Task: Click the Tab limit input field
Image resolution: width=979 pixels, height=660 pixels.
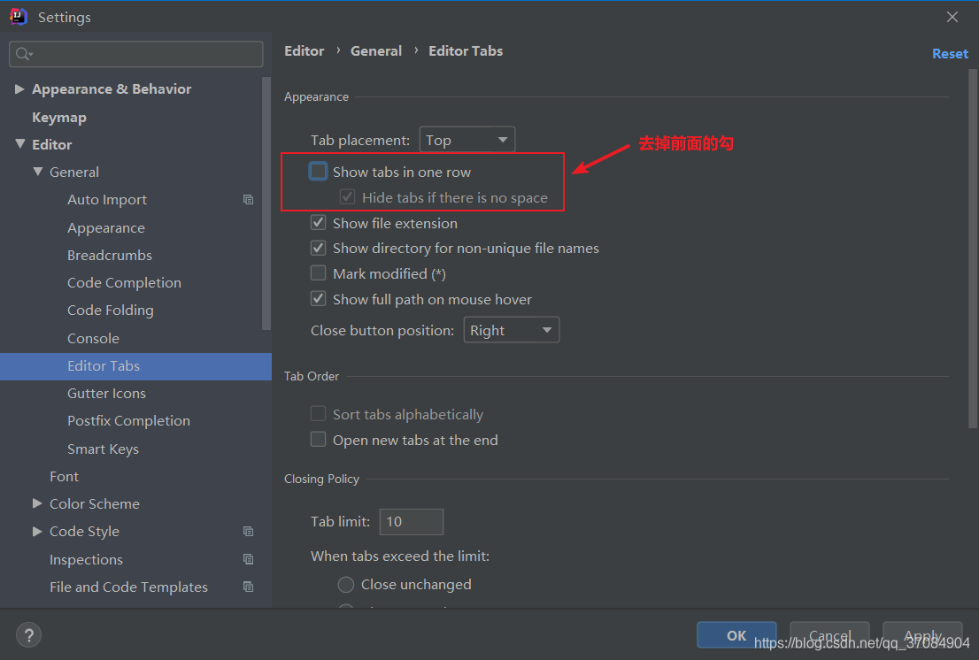Action: tap(412, 521)
